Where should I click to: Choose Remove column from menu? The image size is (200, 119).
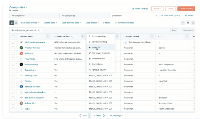pyautogui.click(x=101, y=70)
